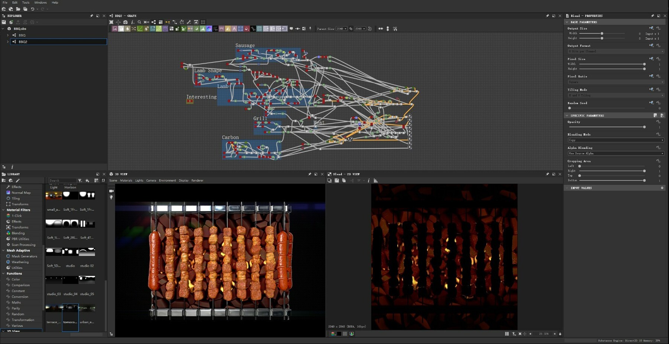Collapse Material Filters category in Library
This screenshot has height=344, width=669.
click(3, 210)
